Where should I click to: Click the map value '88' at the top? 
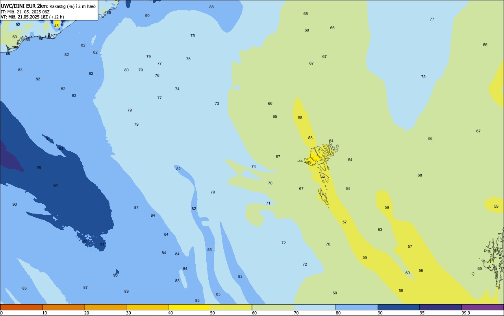(x=211, y=7)
